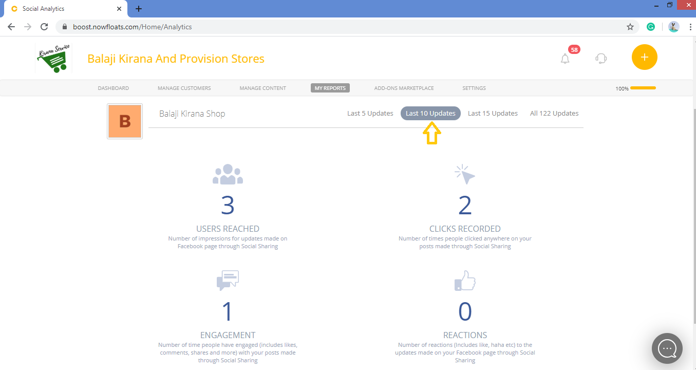Activate the All 122 Updates filter
The image size is (696, 370).
click(x=554, y=113)
